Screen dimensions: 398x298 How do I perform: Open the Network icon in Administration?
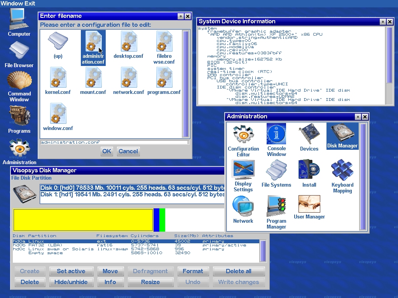[243, 210]
